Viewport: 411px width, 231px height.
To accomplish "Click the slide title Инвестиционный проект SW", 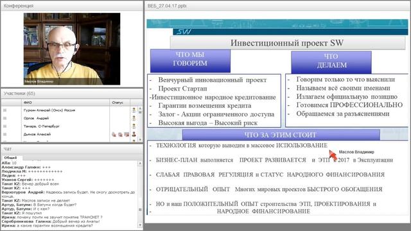I will pos(287,43).
